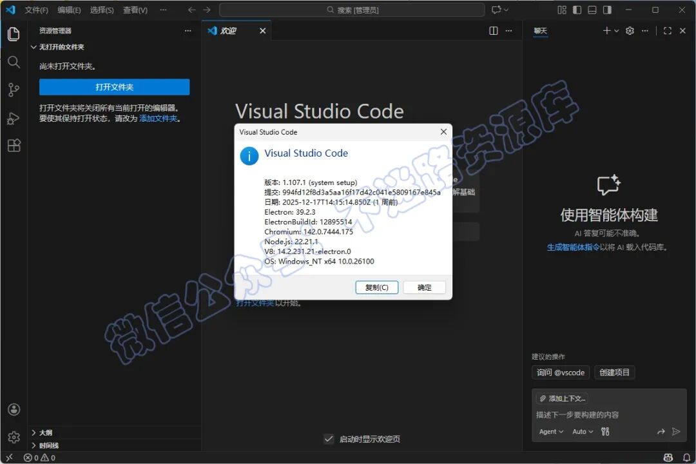Image resolution: width=696 pixels, height=464 pixels.
Task: Click the 添加文件夹 link
Action: [158, 119]
